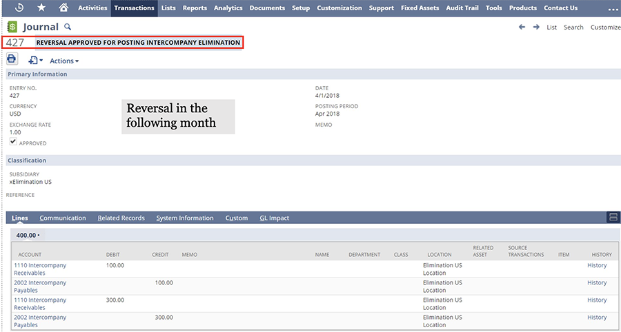Go to the Home house icon

pyautogui.click(x=63, y=8)
